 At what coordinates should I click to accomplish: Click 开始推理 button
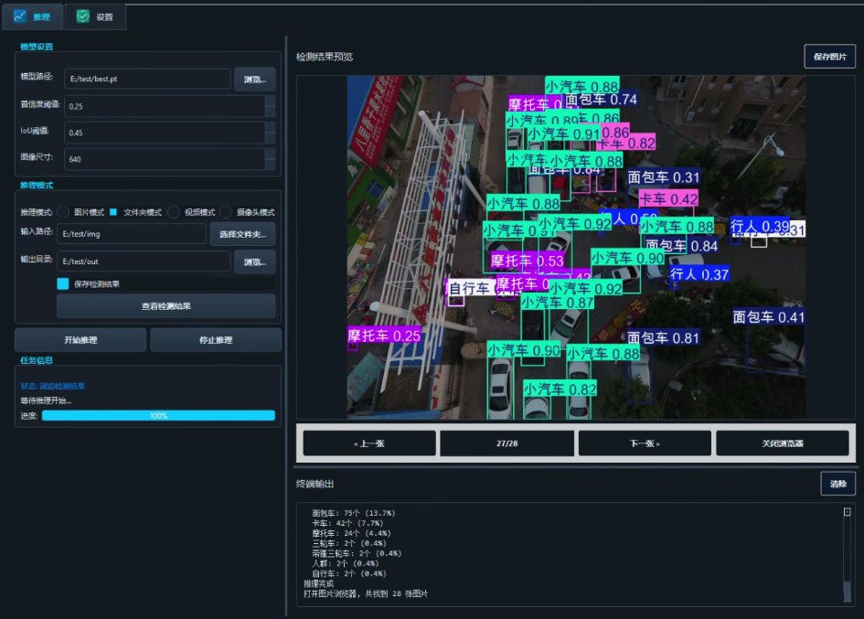coord(80,340)
